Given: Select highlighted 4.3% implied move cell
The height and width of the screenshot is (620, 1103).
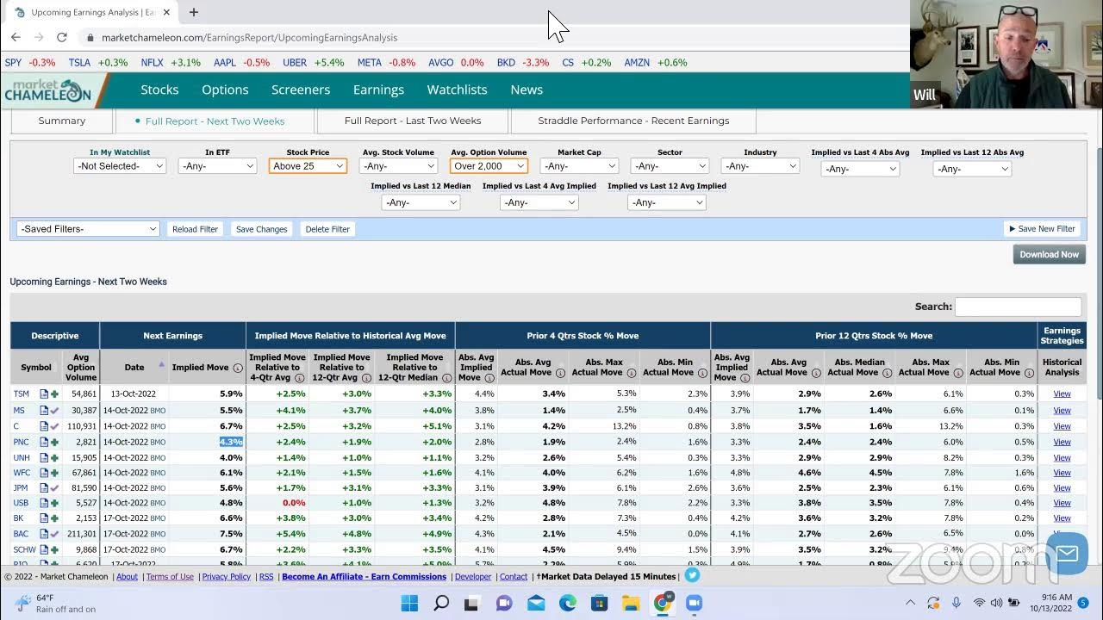Looking at the screenshot, I should (231, 442).
